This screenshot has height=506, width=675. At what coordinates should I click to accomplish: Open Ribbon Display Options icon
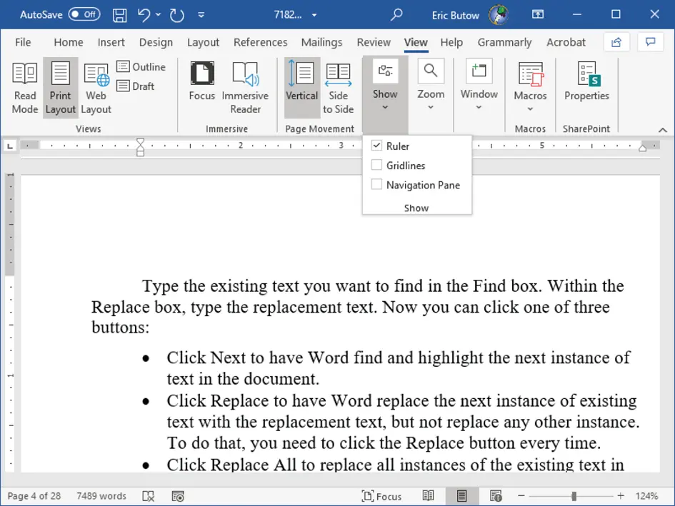click(538, 14)
